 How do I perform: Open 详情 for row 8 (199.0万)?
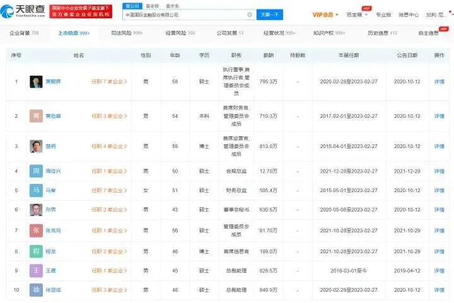point(439,251)
